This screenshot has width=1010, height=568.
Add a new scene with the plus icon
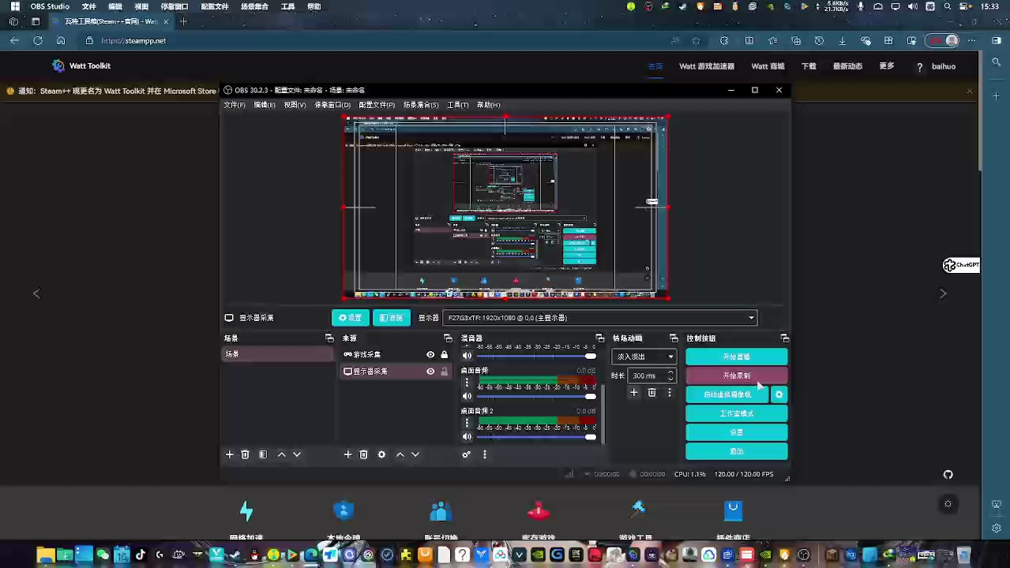[x=229, y=454]
